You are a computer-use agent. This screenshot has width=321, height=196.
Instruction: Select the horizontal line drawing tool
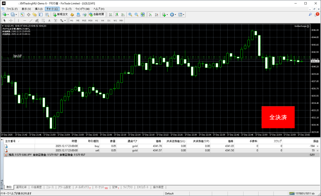[25, 21]
